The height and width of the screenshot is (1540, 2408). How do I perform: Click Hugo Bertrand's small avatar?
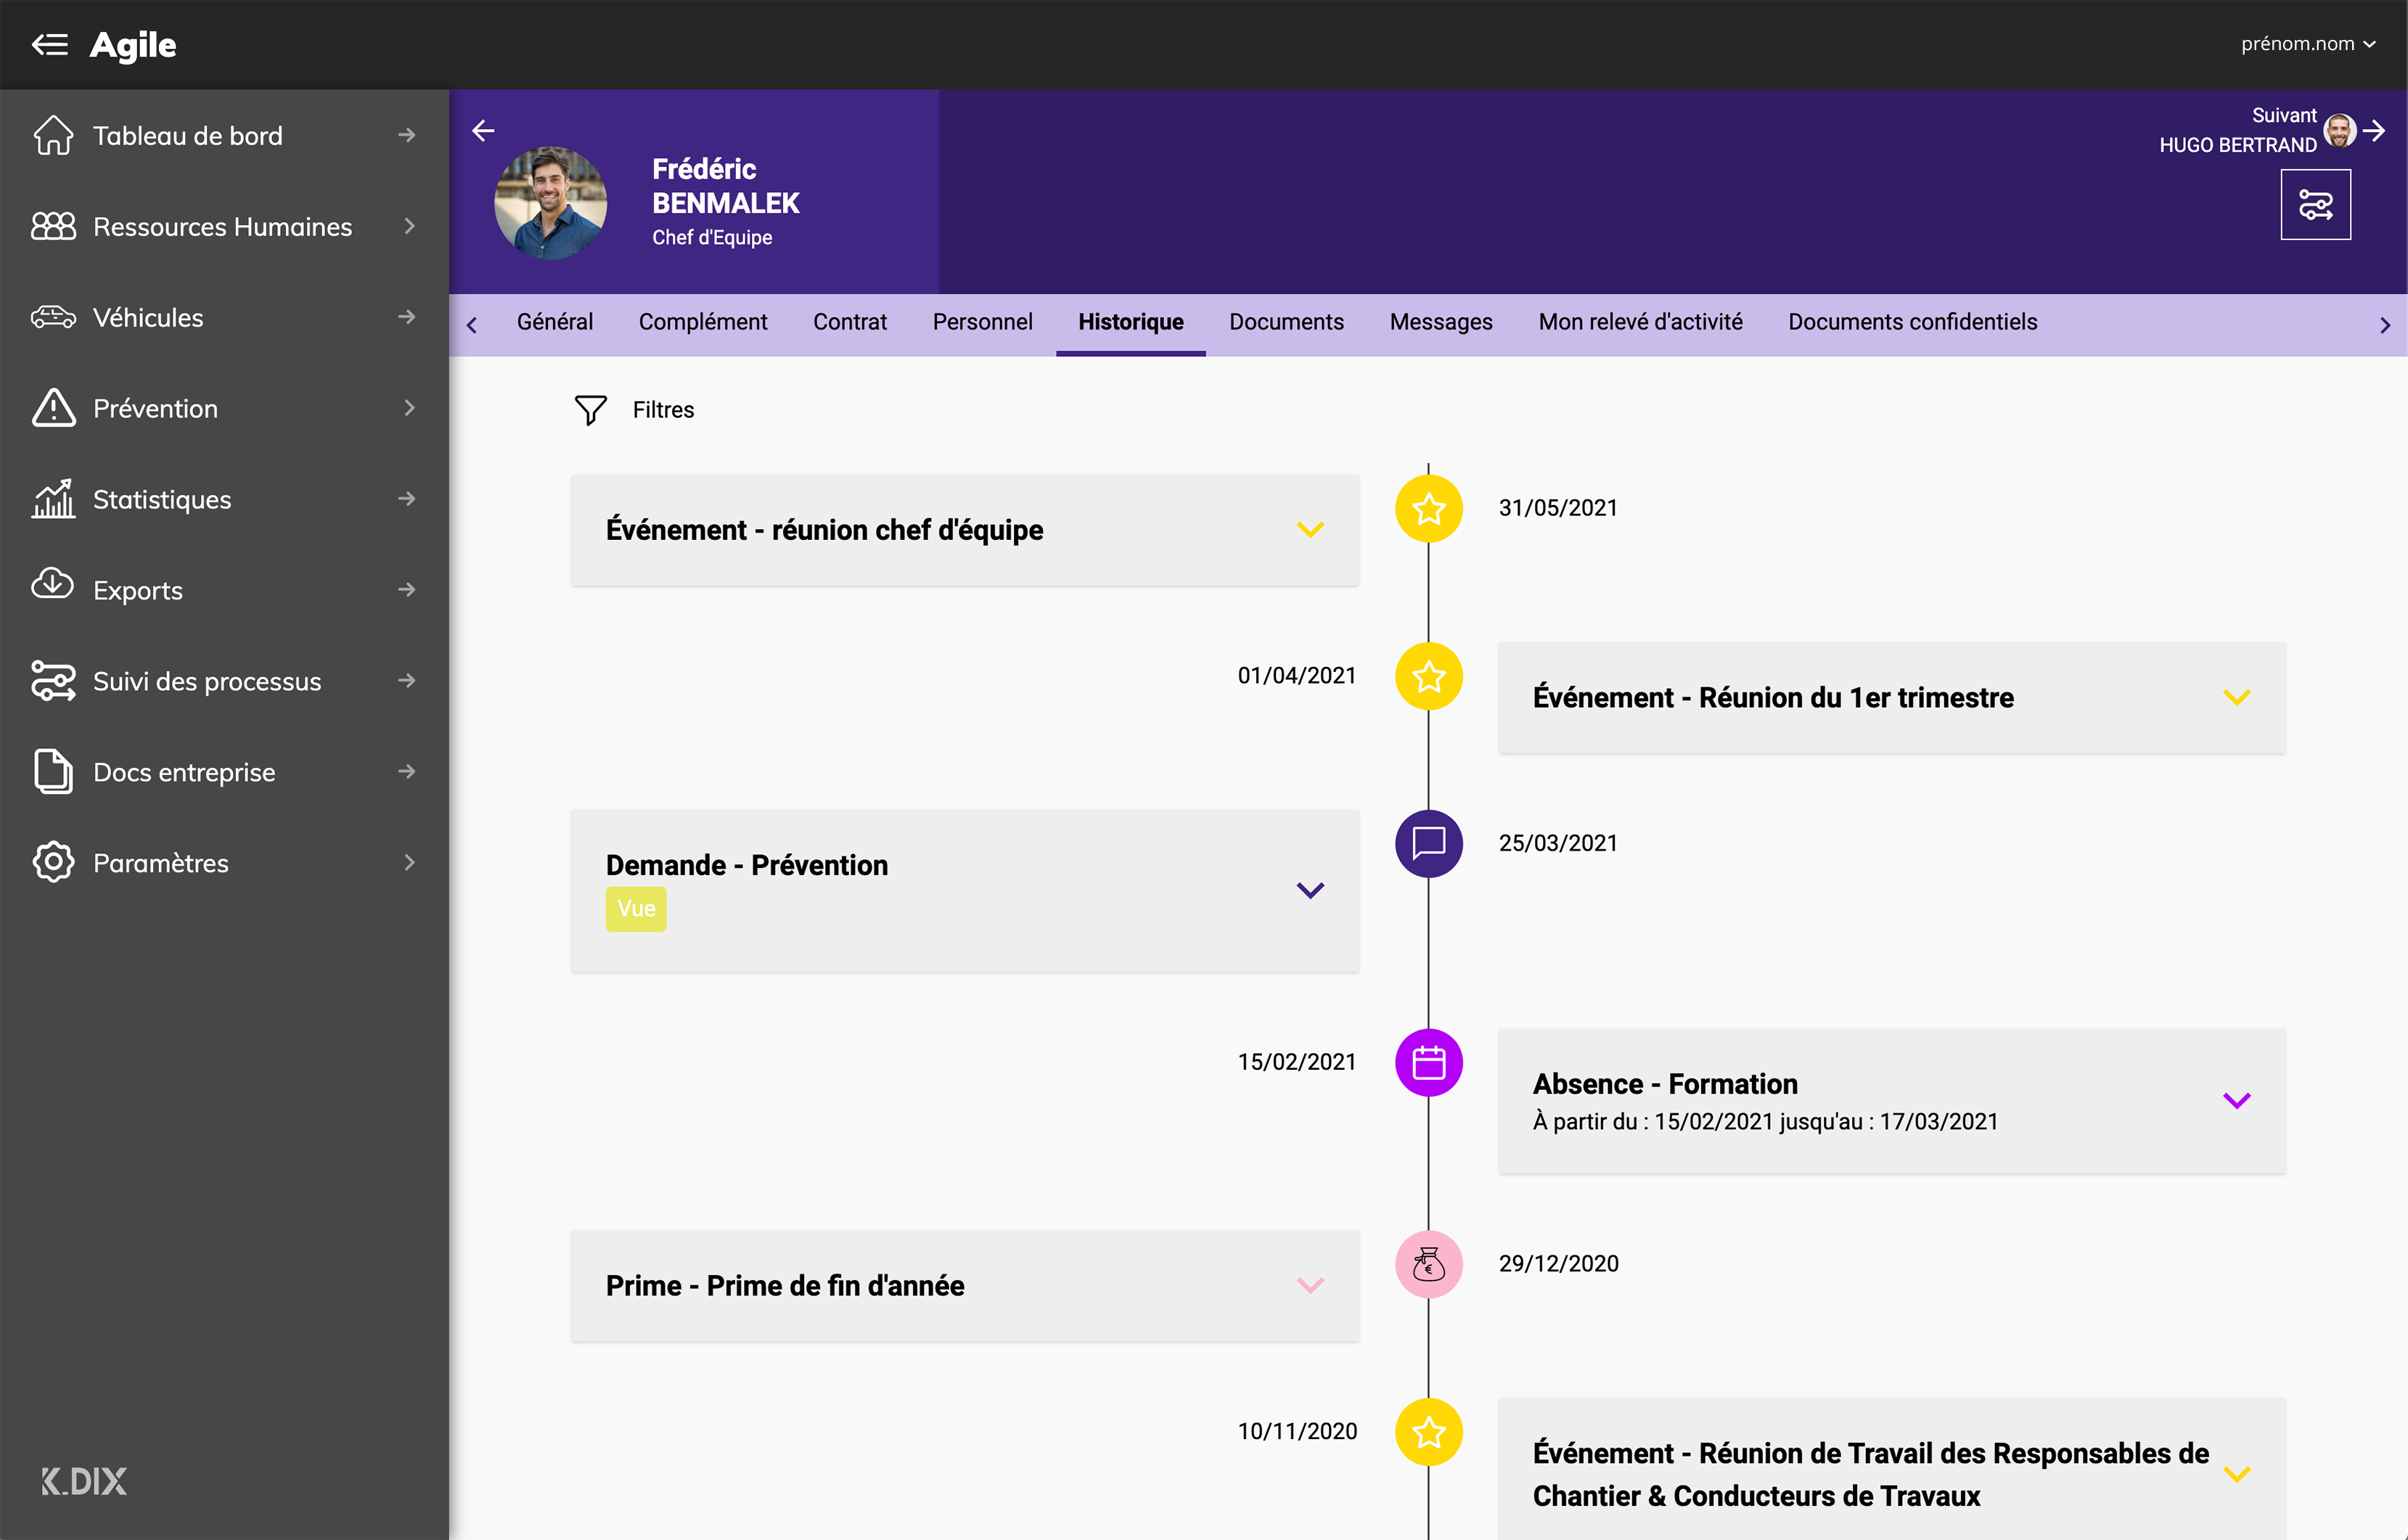coord(2340,130)
